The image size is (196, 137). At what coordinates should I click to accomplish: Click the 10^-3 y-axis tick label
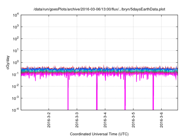[15, 98]
